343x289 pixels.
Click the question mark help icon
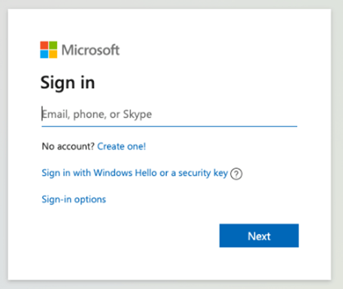236,174
